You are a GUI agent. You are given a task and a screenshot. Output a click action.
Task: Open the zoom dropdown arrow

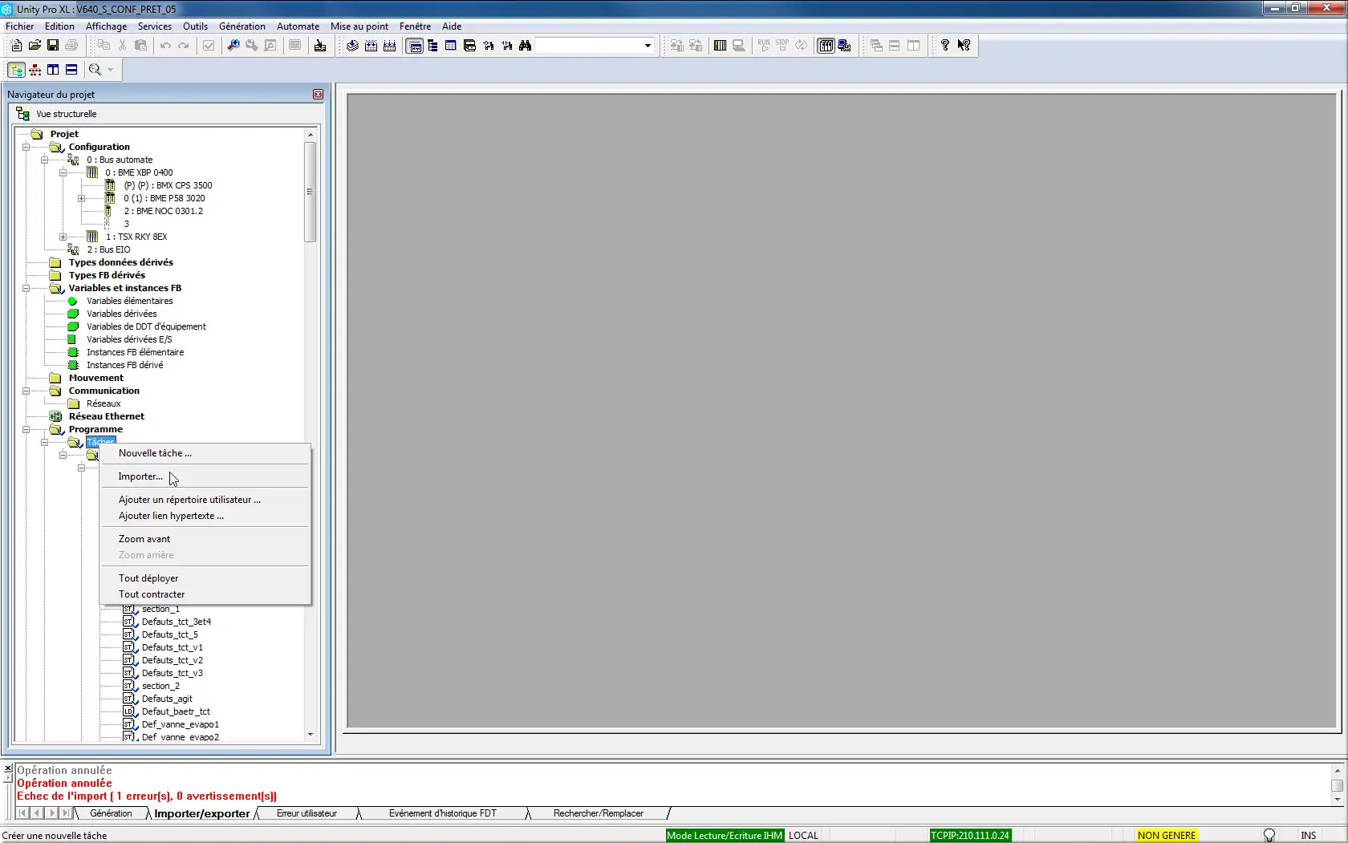pyautogui.click(x=111, y=70)
